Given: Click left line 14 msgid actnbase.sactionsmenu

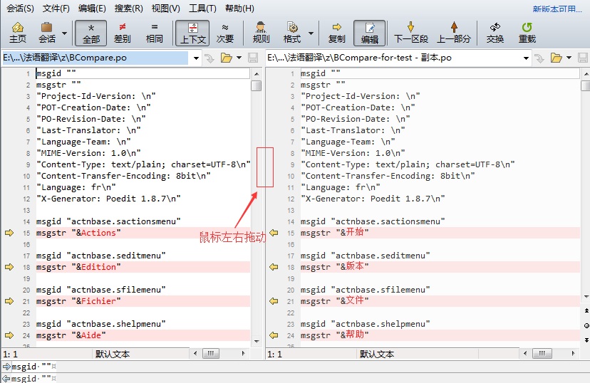Looking at the screenshot, I should point(108,221).
